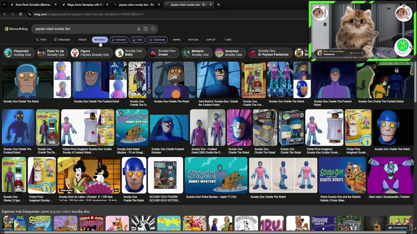
Task: Open the Giant robot Scoobypedia Fandom image
Action: pyautogui.click(x=390, y=175)
